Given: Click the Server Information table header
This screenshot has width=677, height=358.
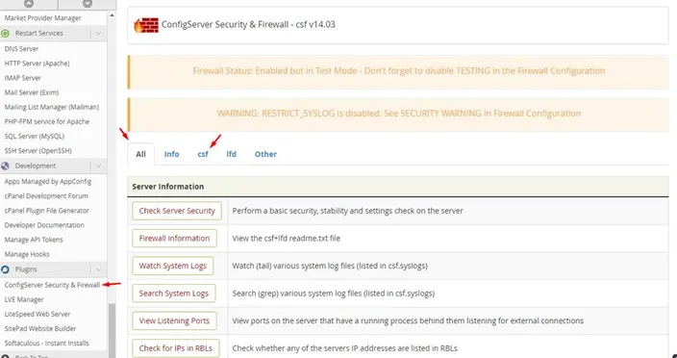Looking at the screenshot, I should (x=398, y=187).
